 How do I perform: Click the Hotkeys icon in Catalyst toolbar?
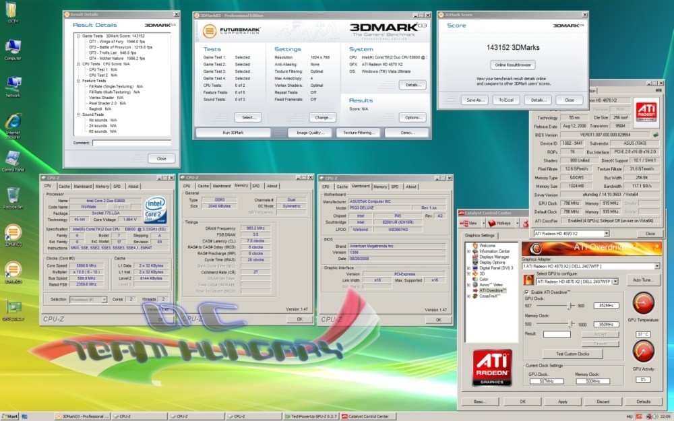(492, 224)
